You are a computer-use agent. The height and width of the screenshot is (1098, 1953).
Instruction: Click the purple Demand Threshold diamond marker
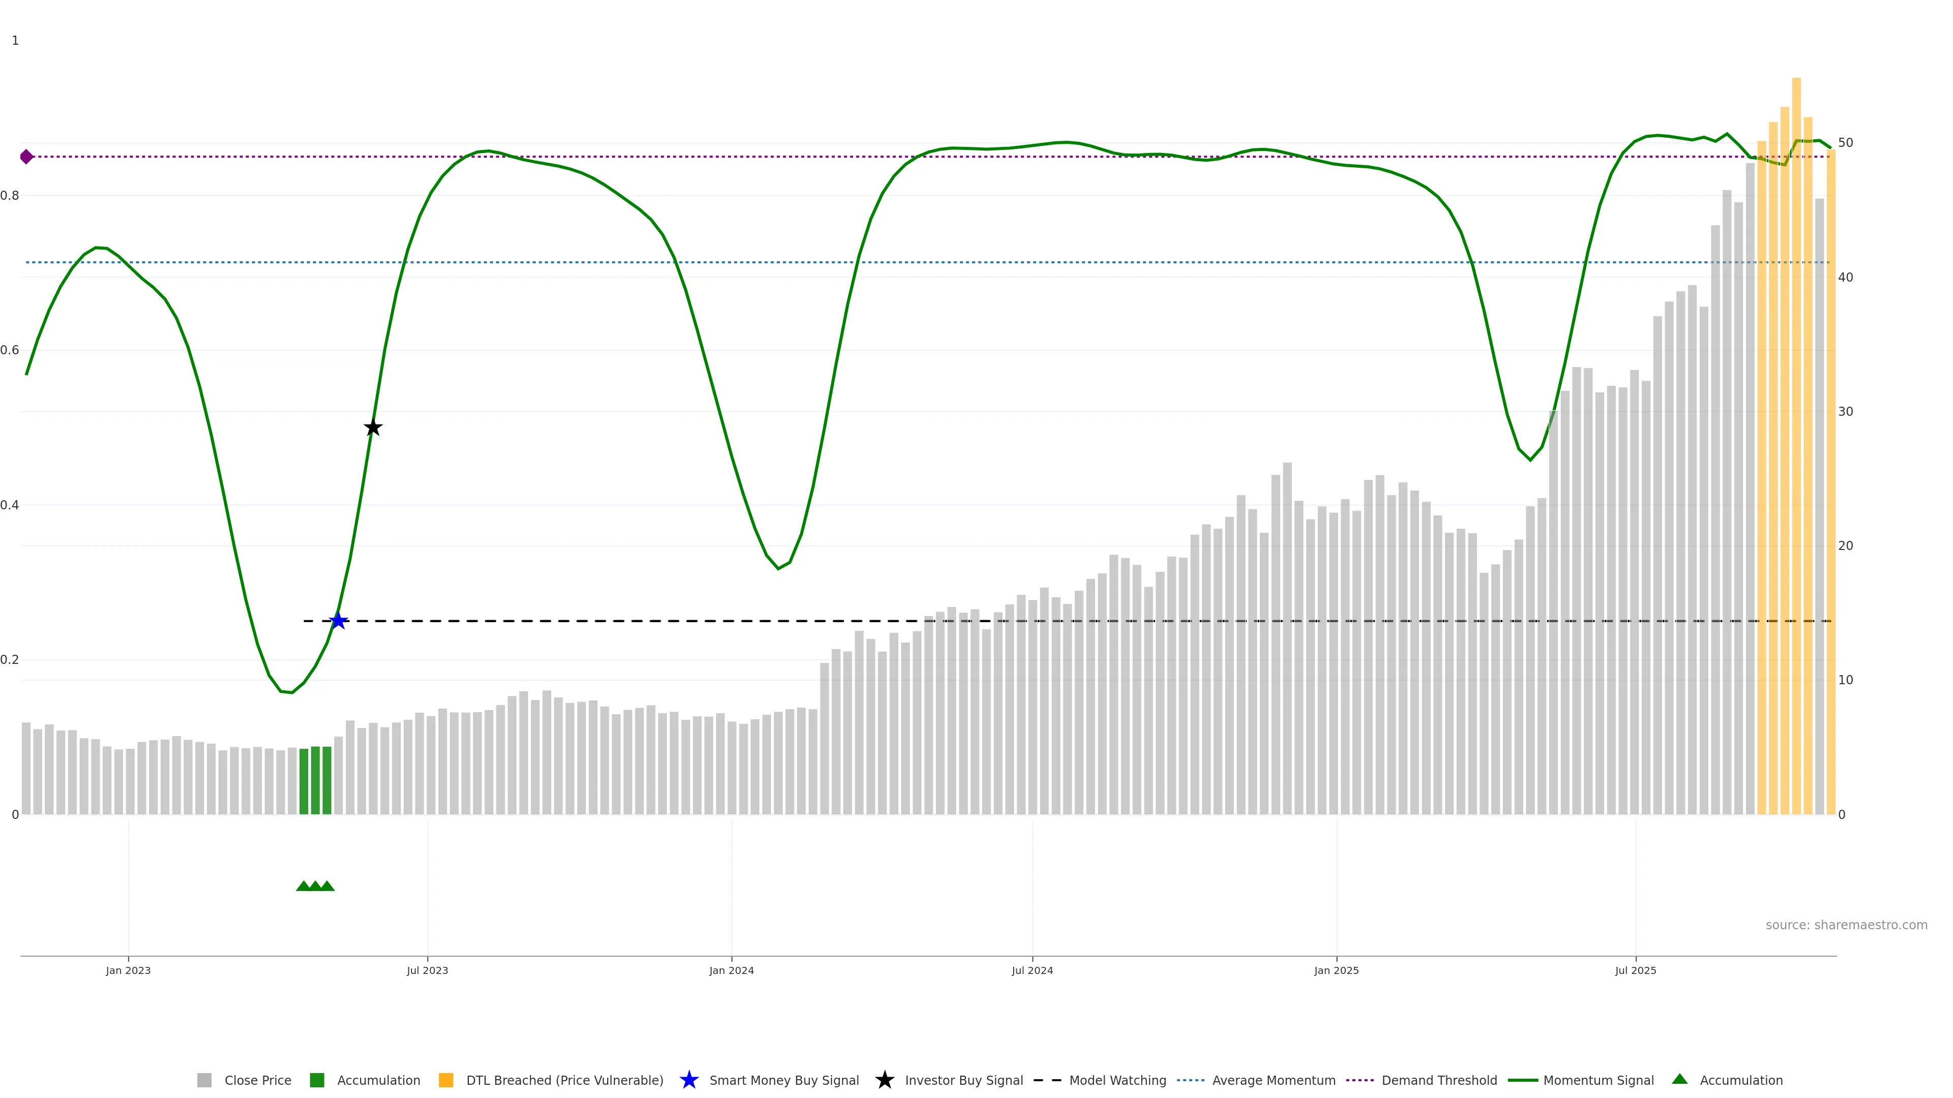coord(26,157)
